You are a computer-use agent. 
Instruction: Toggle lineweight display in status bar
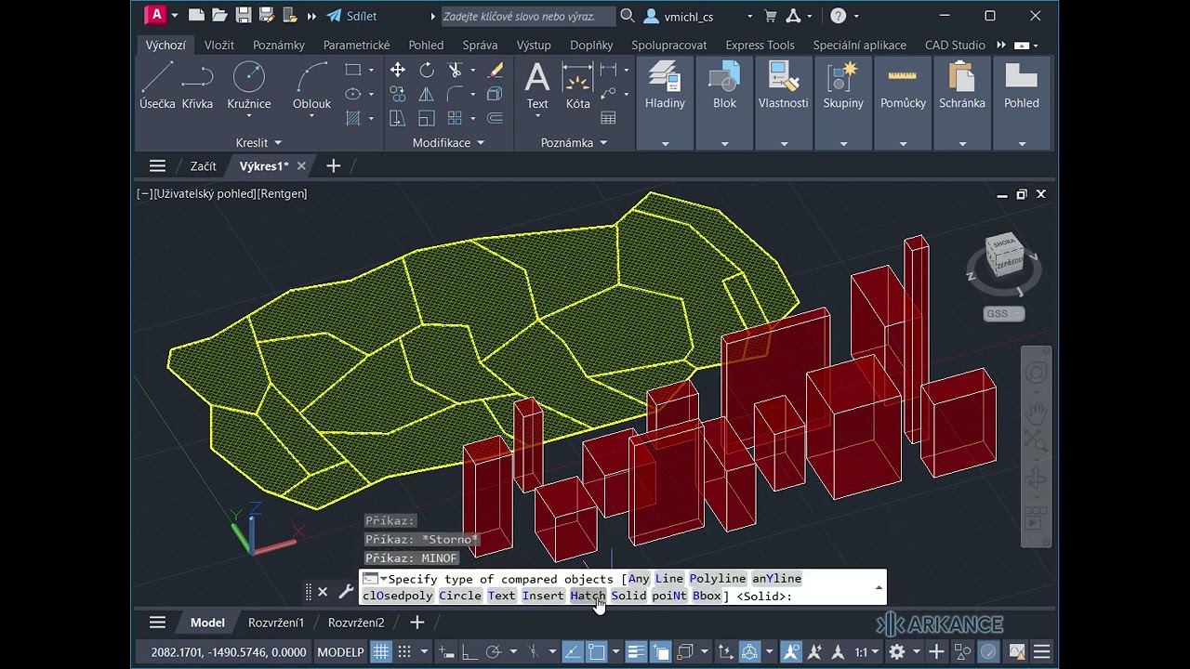[636, 652]
